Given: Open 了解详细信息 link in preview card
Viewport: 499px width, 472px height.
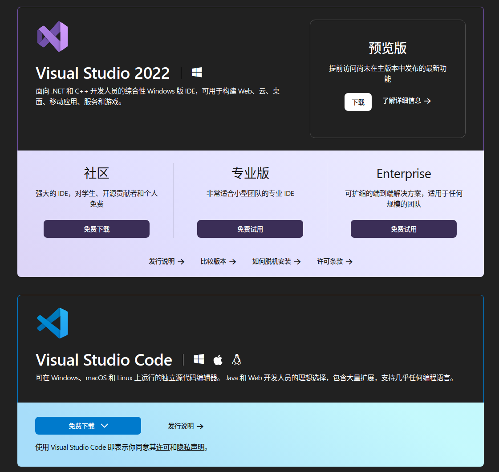Looking at the screenshot, I should point(406,101).
